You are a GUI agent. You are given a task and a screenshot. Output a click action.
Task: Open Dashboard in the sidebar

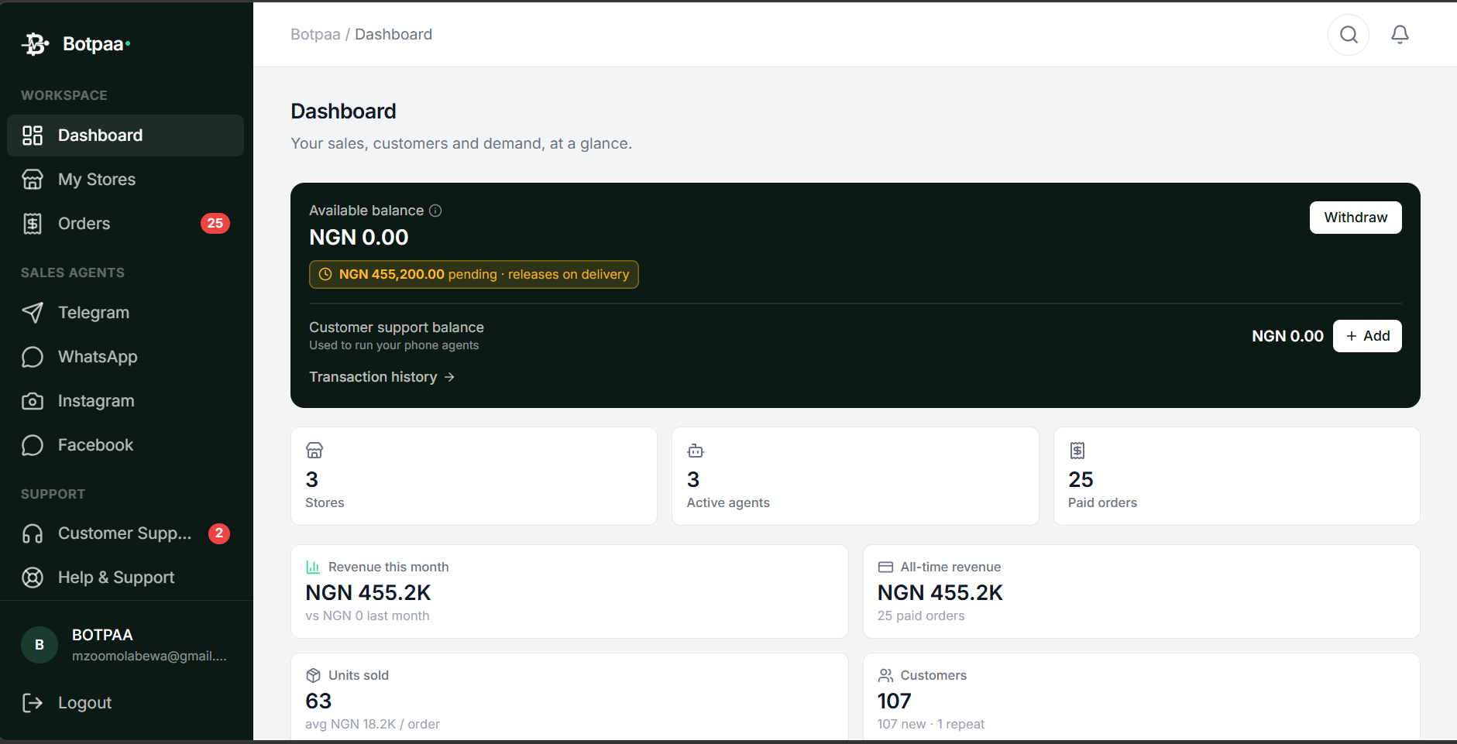click(125, 135)
